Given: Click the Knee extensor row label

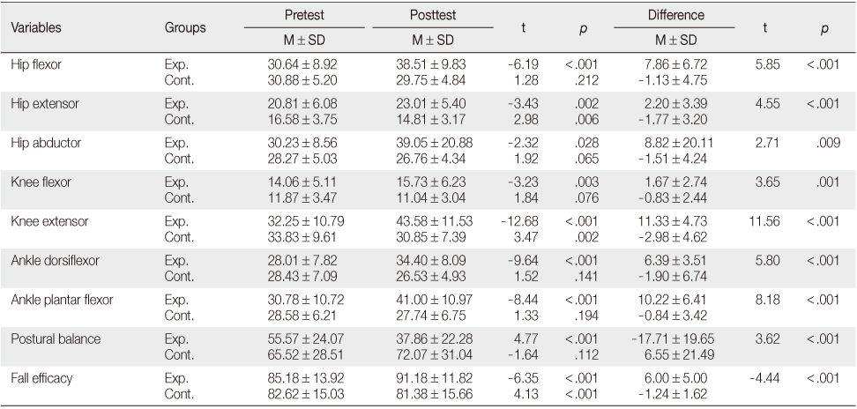Looking at the screenshot, I should tap(49, 221).
